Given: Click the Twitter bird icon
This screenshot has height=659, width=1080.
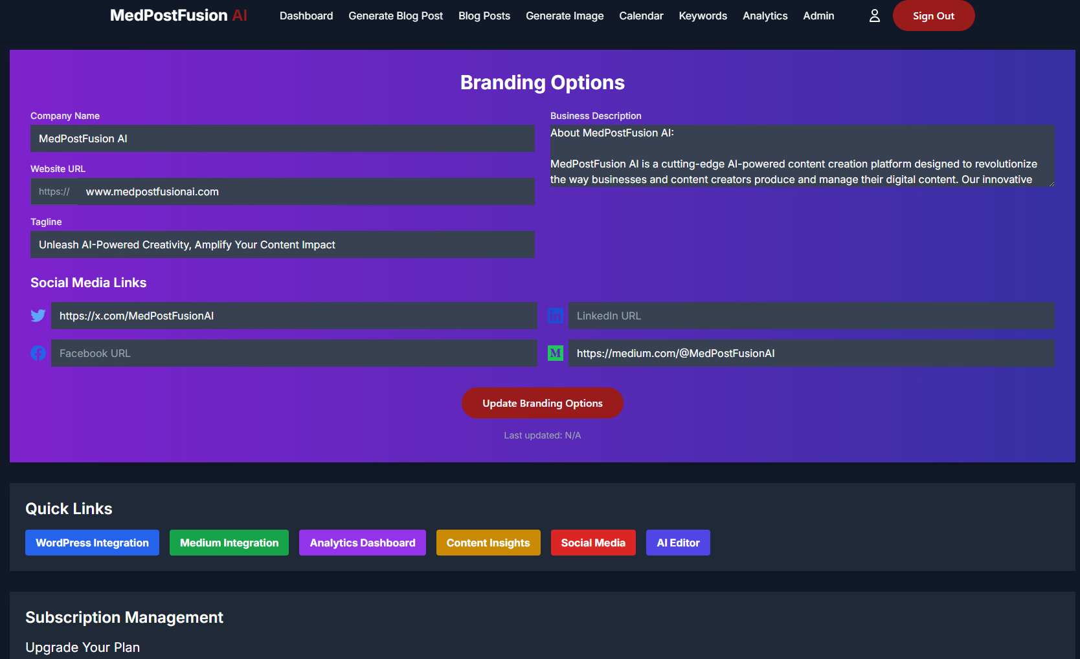Looking at the screenshot, I should coord(38,316).
